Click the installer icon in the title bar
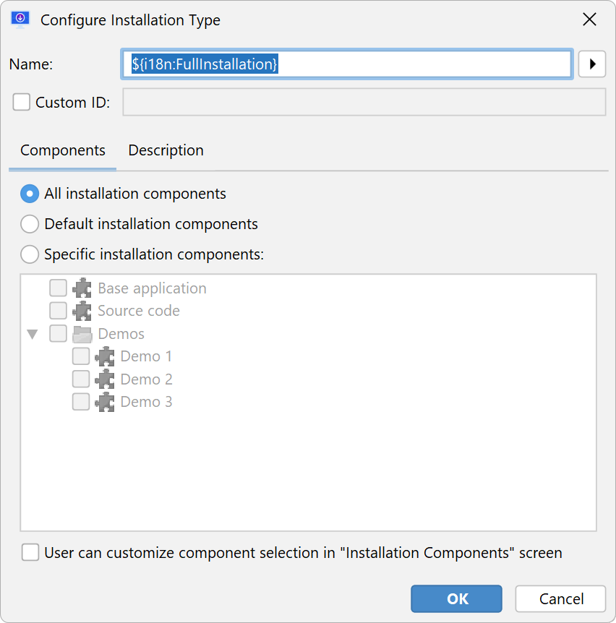 [20, 20]
